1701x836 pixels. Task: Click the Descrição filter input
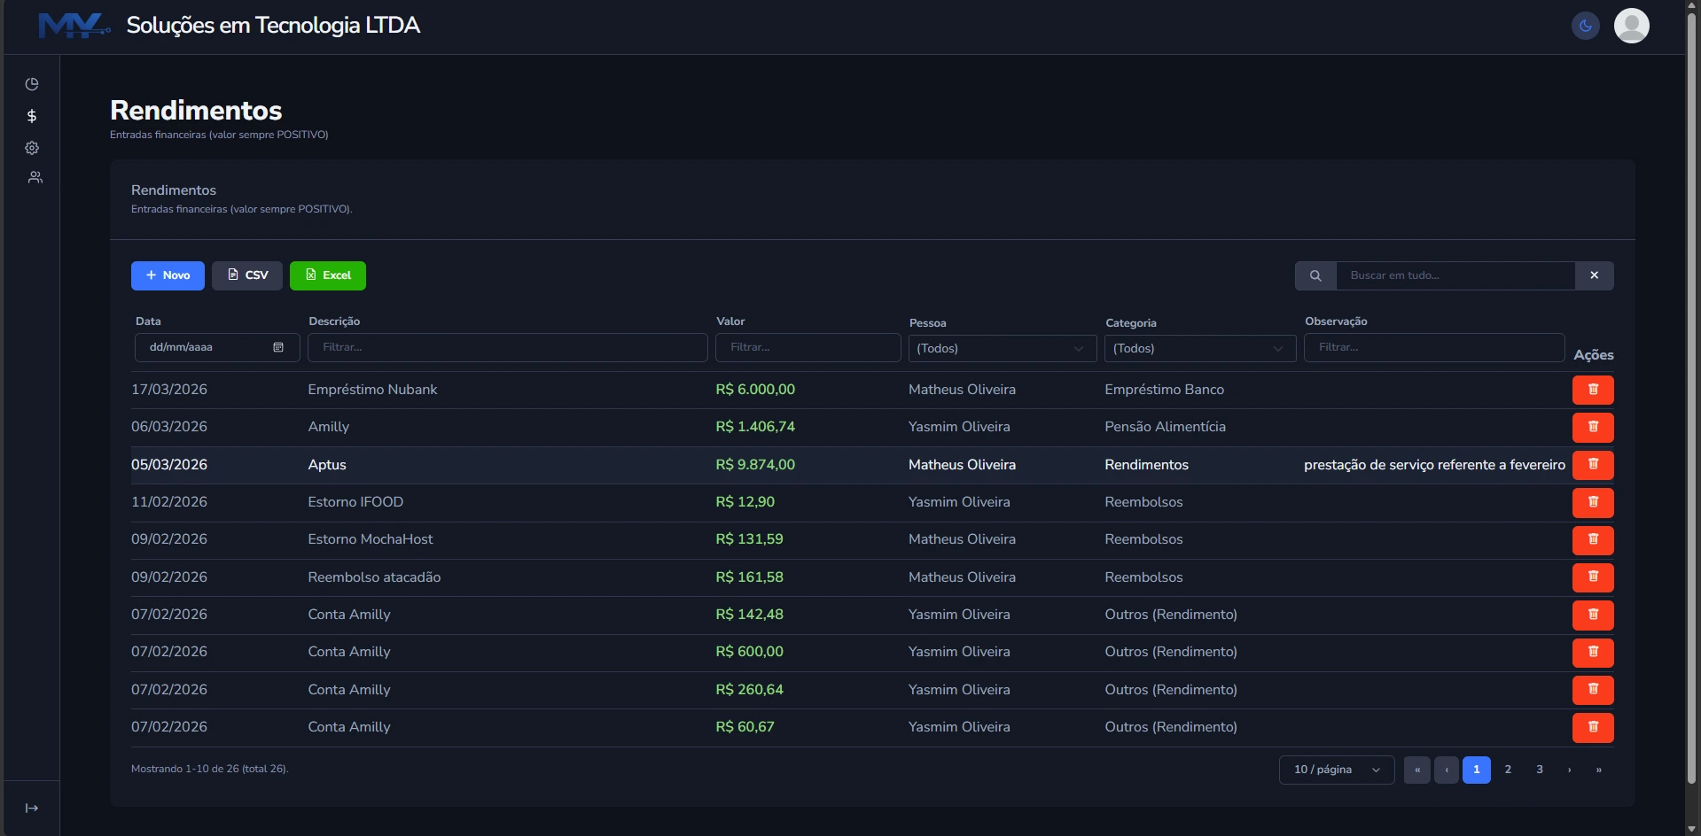[x=507, y=347]
